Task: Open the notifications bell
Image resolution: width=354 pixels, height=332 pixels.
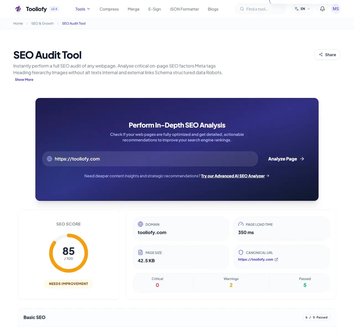Action: pos(322,9)
